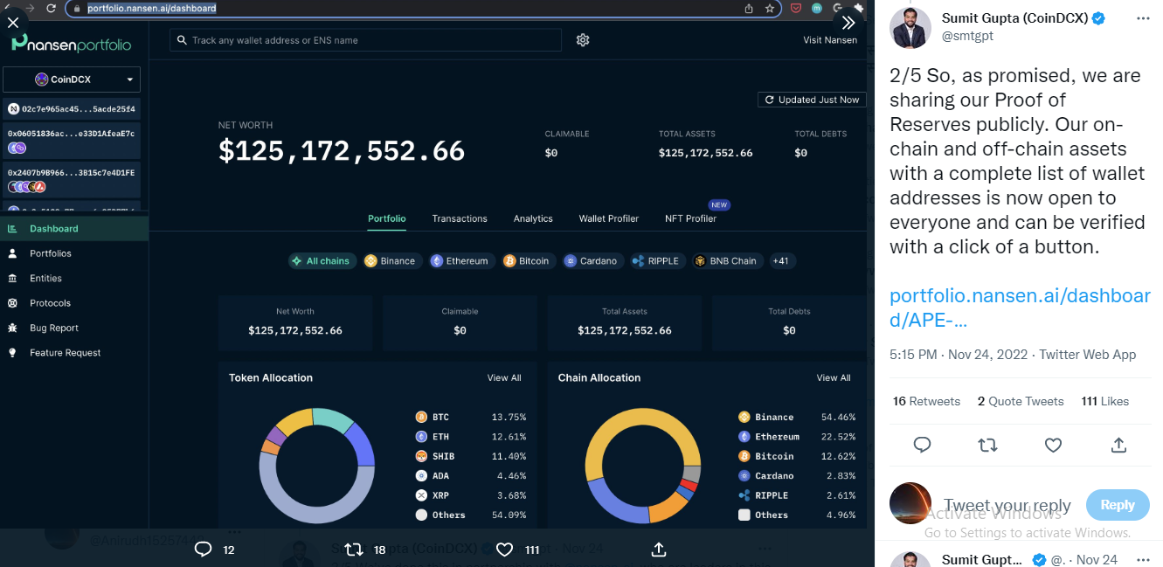Screen dimensions: 1163x567
Task: Open the Wallet Profiler tab
Action: coord(609,218)
